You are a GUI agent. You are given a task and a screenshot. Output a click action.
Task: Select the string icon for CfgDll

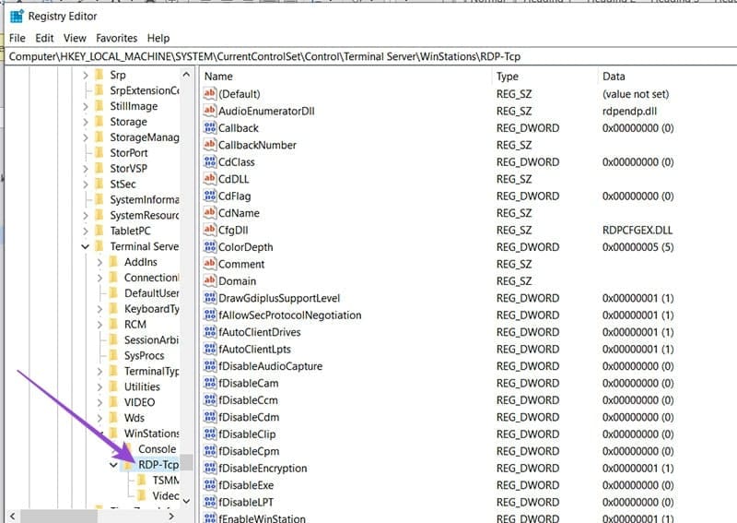pyautogui.click(x=210, y=230)
